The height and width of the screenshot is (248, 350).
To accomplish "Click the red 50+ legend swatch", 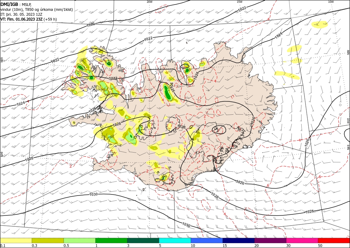I will click(x=334, y=240).
